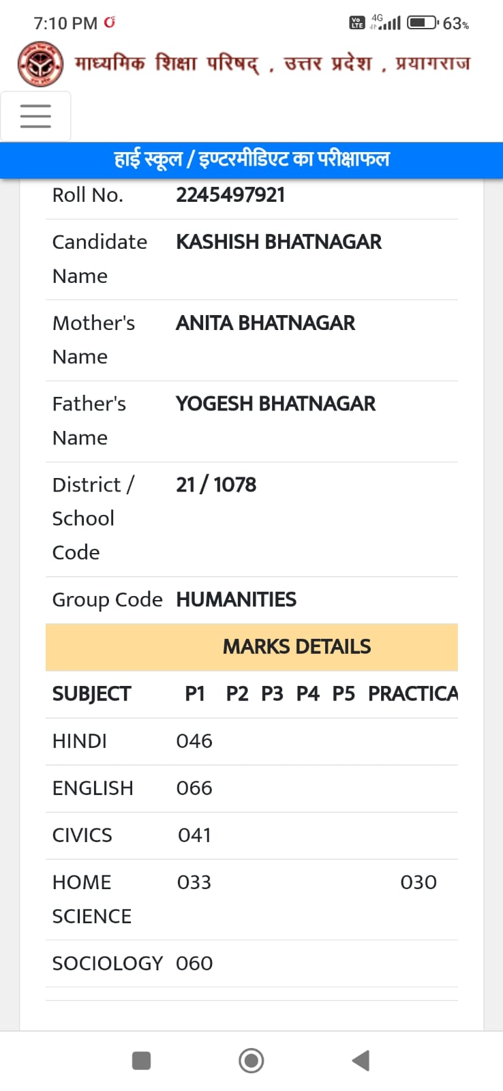Image resolution: width=503 pixels, height=1091 pixels.
Task: Tap the VoLTE status icon
Action: click(357, 23)
